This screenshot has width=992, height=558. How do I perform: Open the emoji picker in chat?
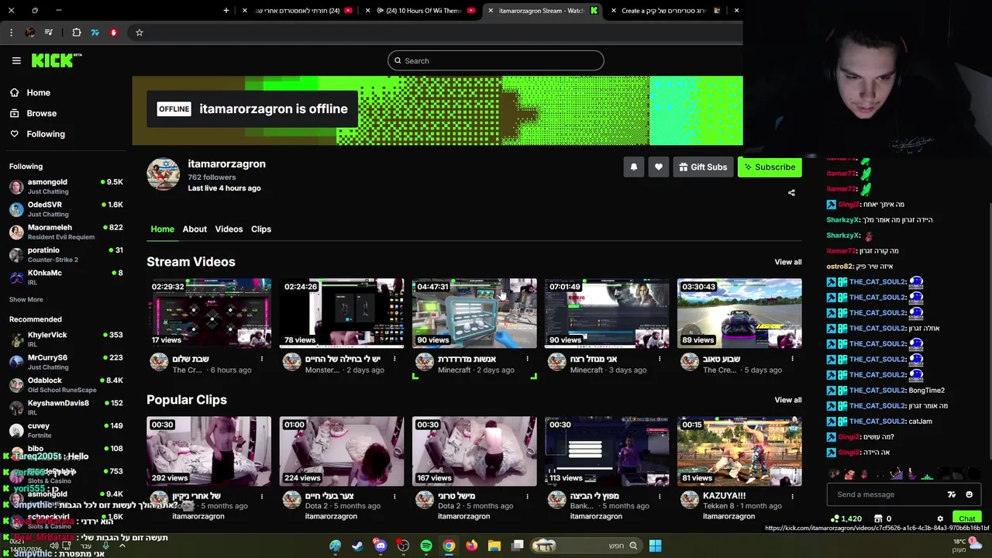click(x=969, y=494)
